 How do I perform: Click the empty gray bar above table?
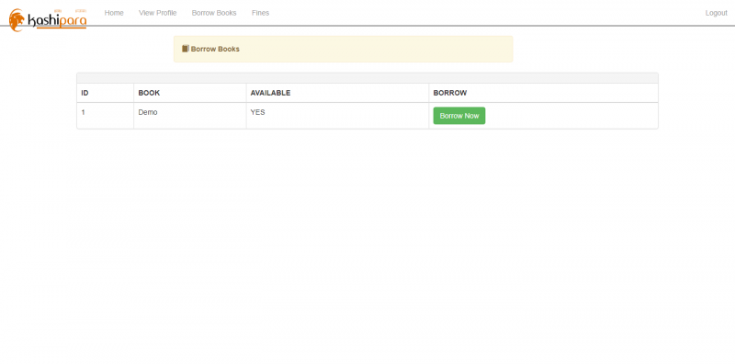(x=367, y=78)
